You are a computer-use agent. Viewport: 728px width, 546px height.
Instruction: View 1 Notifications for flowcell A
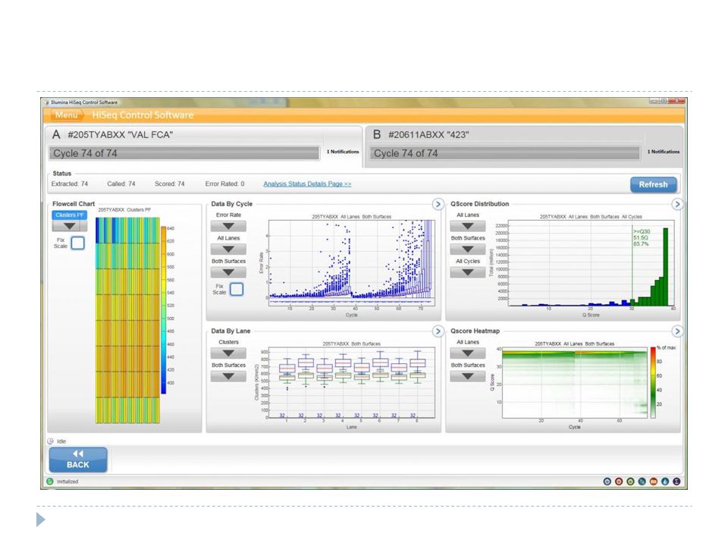coord(343,152)
